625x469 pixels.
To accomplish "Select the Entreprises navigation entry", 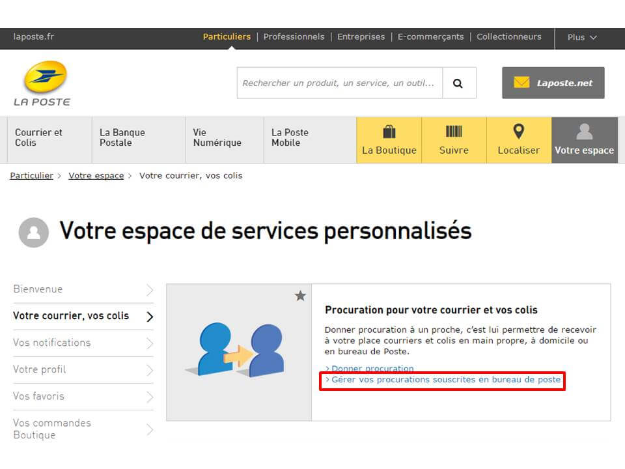I will click(x=361, y=37).
